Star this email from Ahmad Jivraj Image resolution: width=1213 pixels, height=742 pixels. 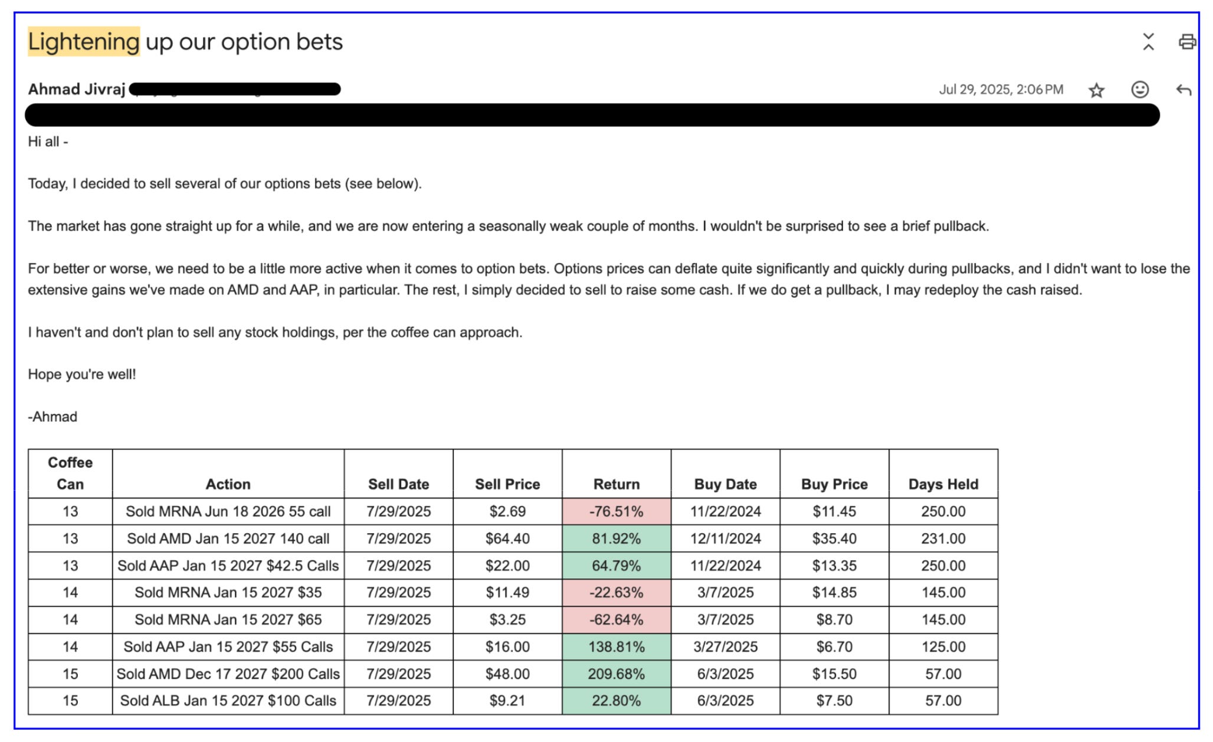coord(1096,90)
